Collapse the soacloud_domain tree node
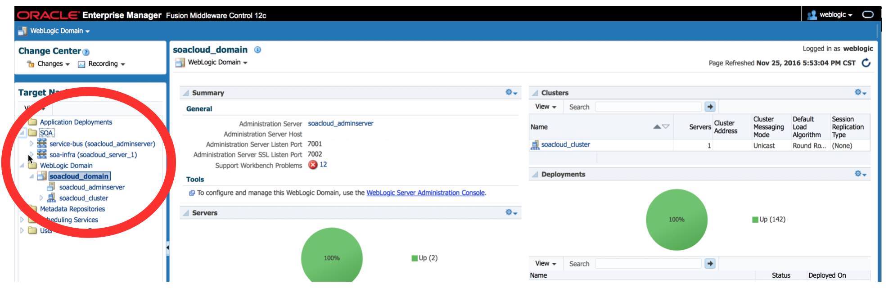This screenshot has height=297, width=893. [31, 176]
